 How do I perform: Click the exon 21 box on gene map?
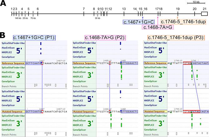[204, 13]
